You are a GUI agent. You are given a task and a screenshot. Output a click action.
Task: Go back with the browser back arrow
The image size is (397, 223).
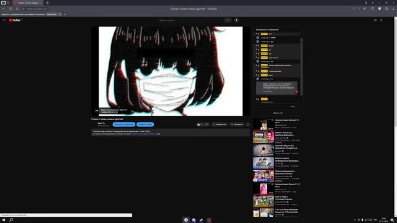(x=4, y=9)
